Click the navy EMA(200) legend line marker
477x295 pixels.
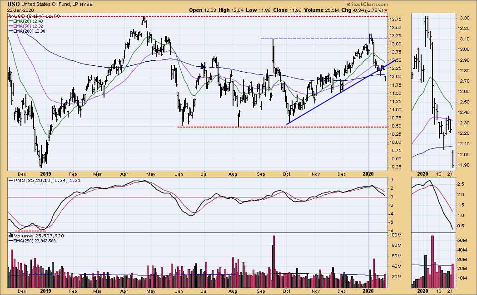point(10,31)
